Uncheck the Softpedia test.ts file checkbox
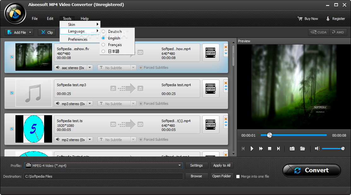Screen dimensions: 351x195 pos(12,129)
